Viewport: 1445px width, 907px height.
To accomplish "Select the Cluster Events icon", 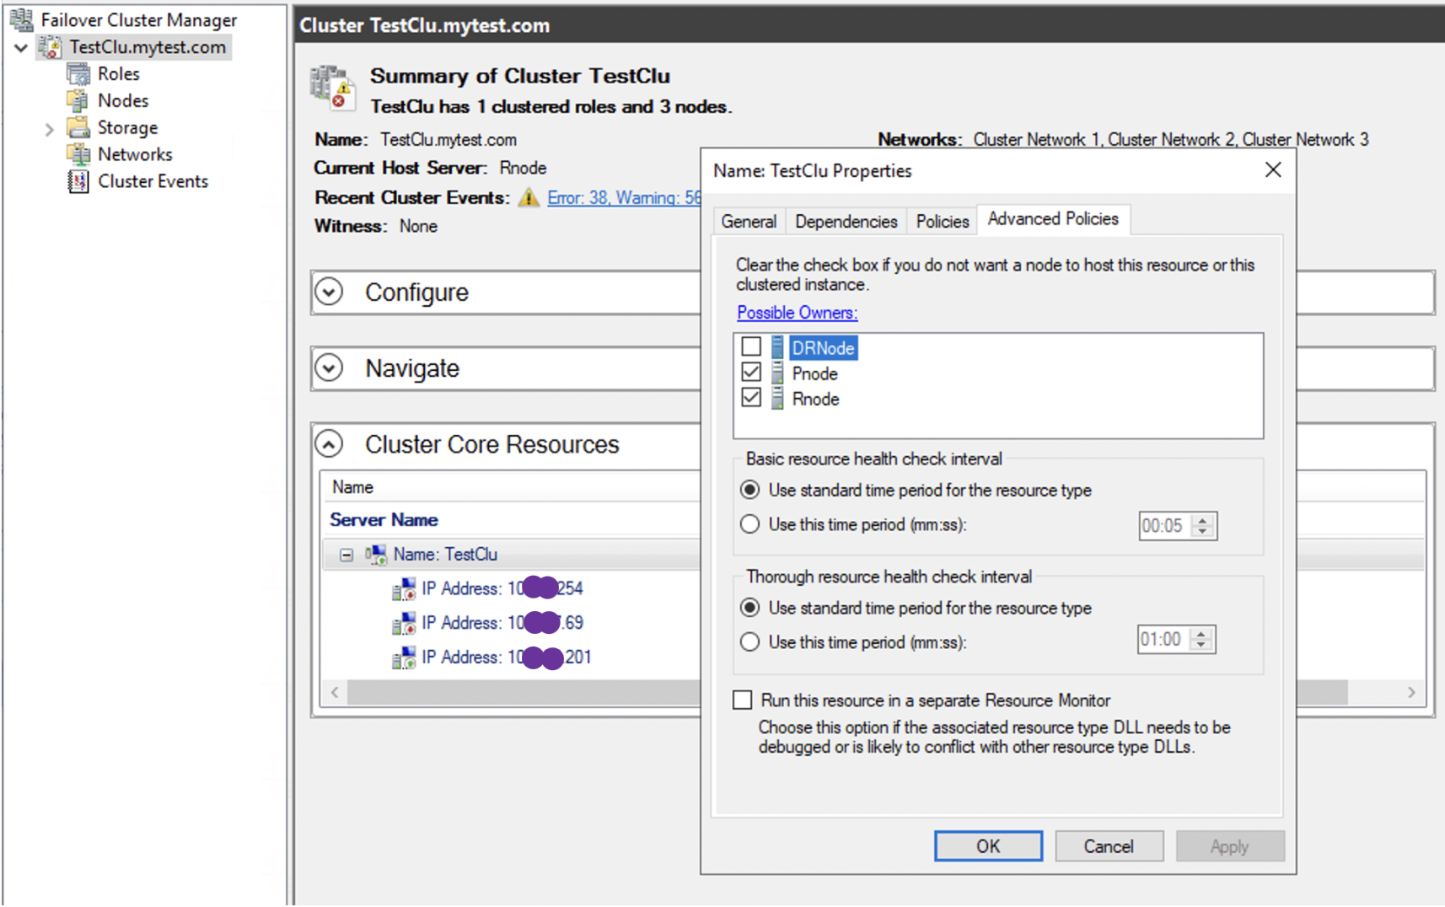I will tap(78, 181).
